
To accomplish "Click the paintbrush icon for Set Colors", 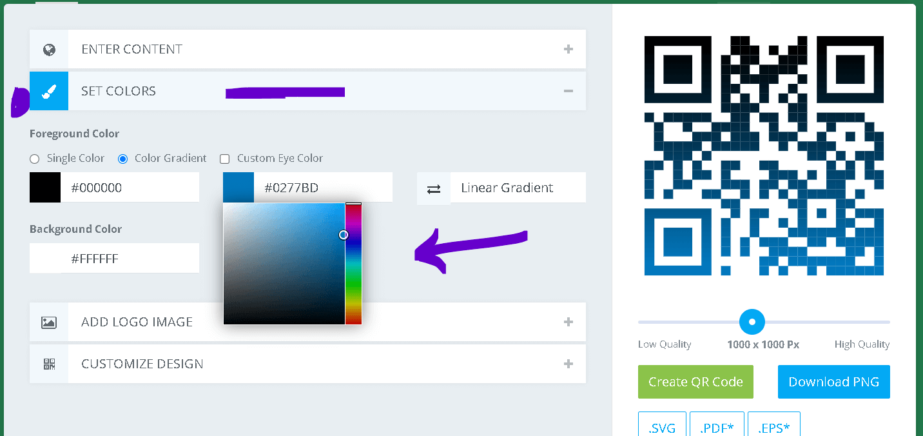I will pos(49,92).
